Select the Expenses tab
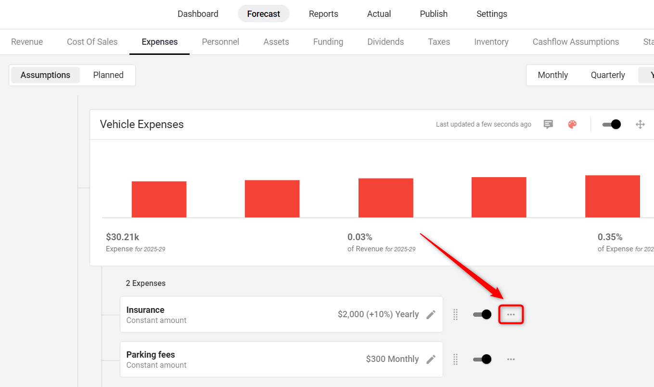 (x=160, y=42)
